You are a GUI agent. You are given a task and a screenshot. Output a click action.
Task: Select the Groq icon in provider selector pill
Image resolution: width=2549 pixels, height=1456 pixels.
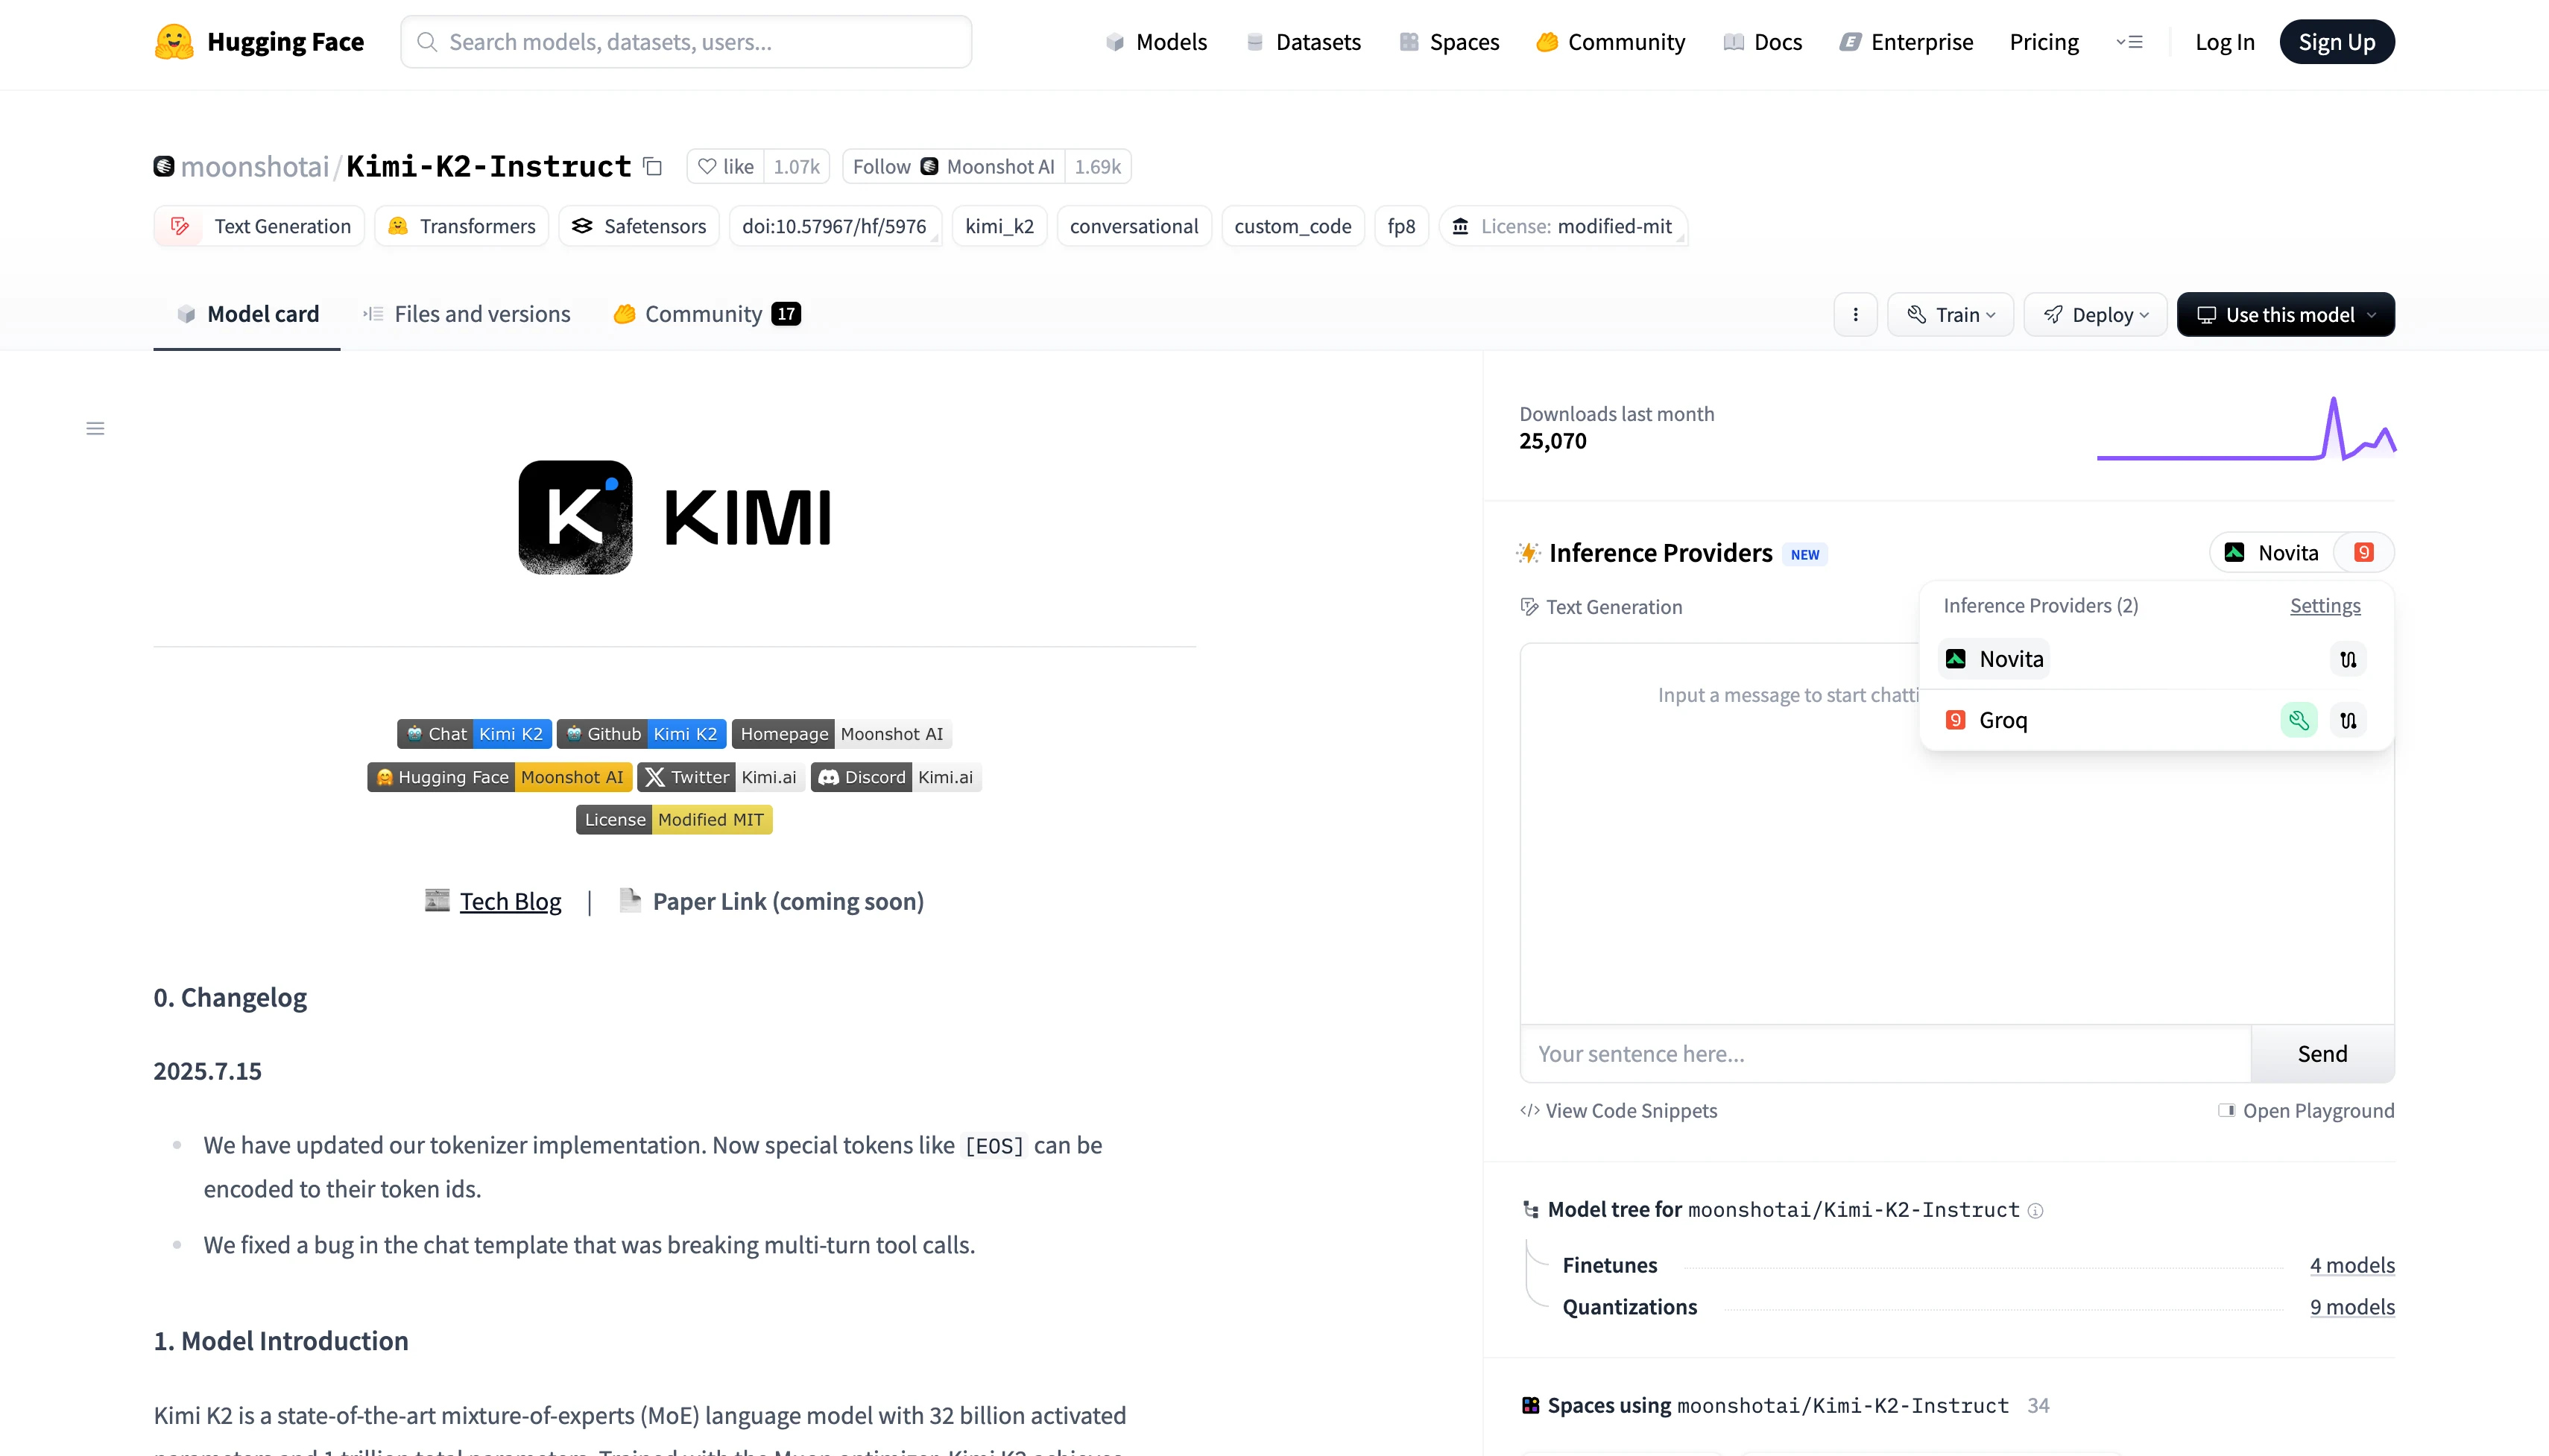pyautogui.click(x=2364, y=553)
